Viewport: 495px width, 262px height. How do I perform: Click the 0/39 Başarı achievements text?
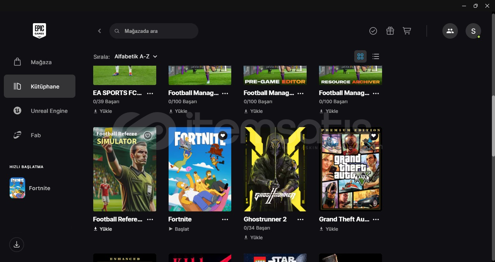(x=106, y=102)
